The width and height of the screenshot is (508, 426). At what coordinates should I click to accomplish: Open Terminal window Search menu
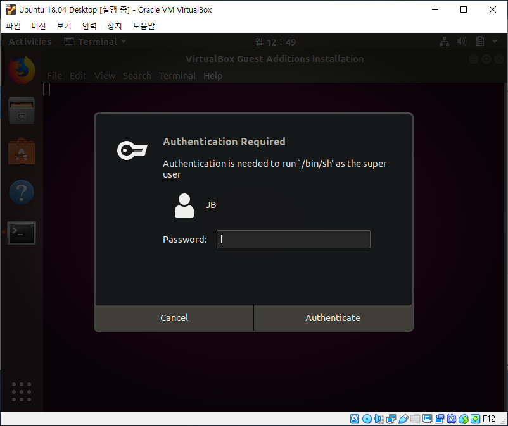137,76
